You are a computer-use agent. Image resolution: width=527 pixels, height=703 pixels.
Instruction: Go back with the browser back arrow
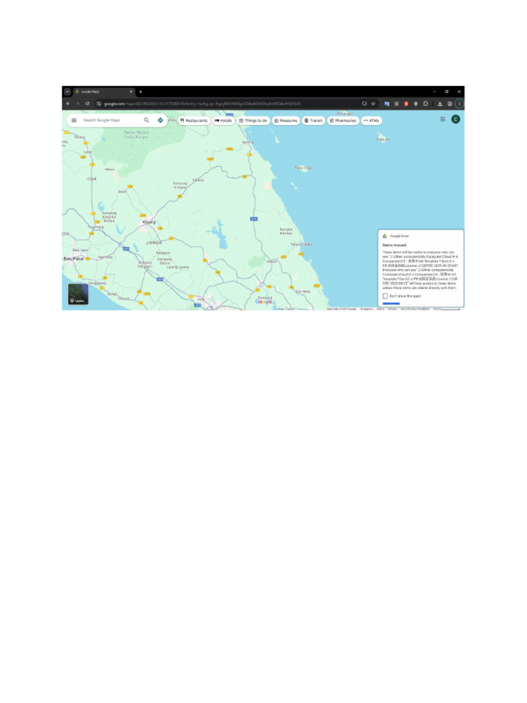click(68, 104)
